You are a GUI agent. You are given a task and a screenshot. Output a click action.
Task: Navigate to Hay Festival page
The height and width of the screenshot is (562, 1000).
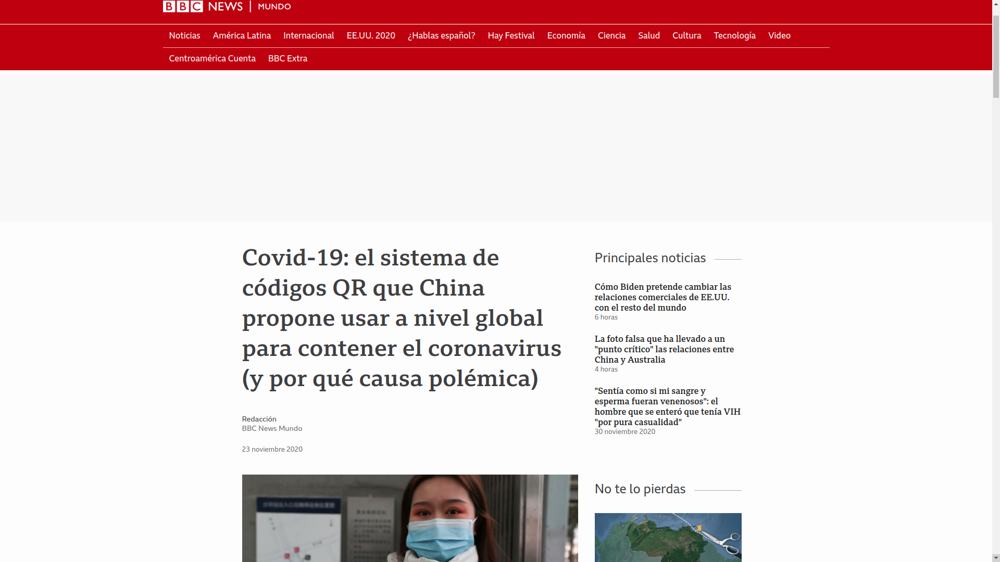click(x=511, y=36)
